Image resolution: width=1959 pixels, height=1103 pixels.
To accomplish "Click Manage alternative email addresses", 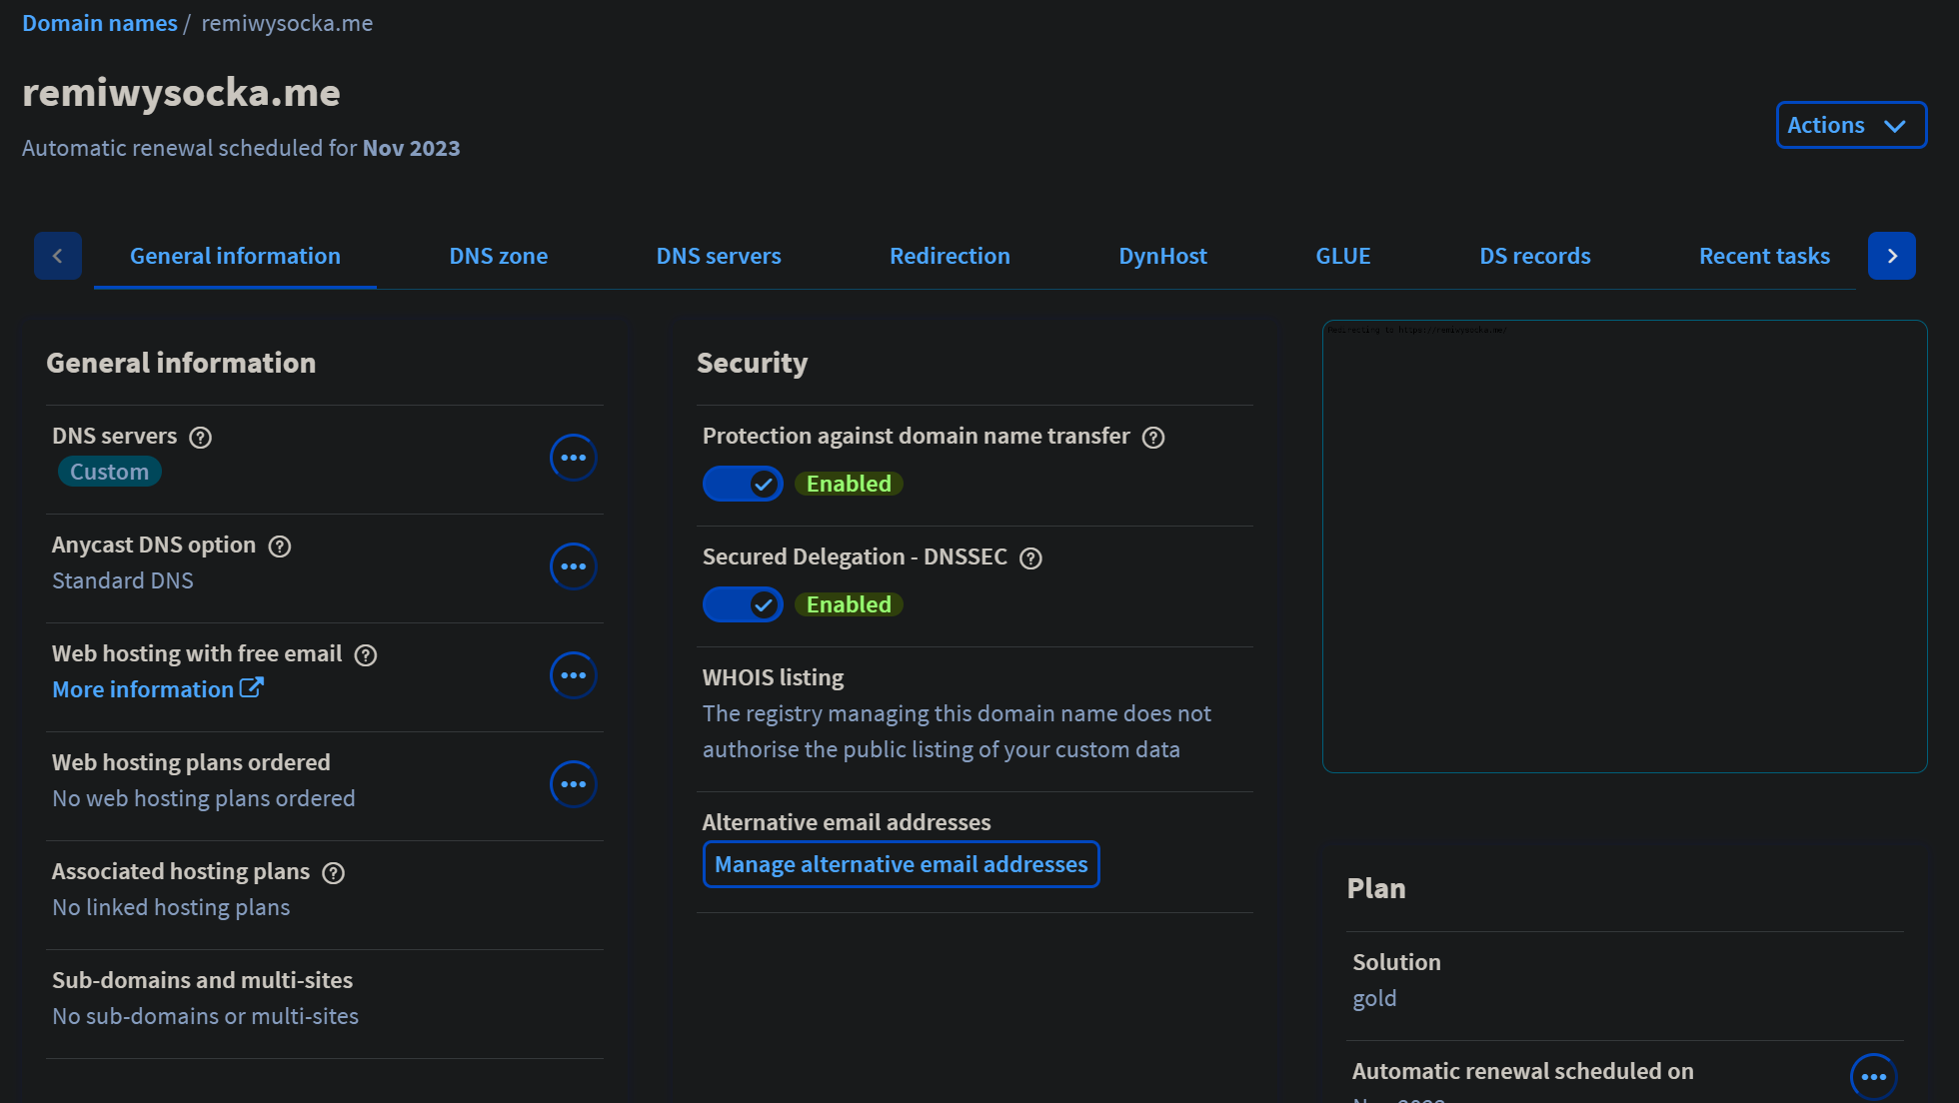I will 901,864.
